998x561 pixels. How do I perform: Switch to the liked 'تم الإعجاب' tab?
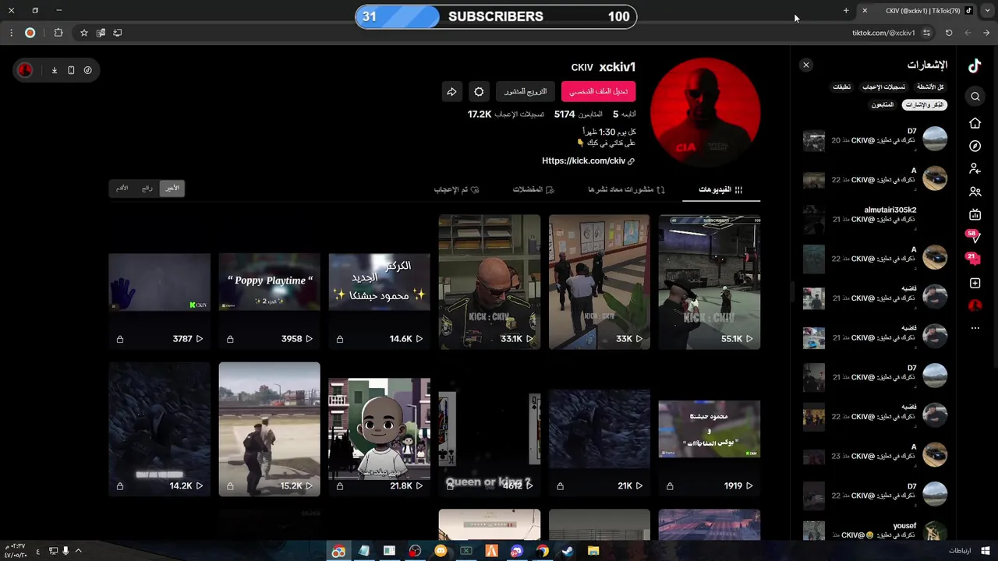pyautogui.click(x=456, y=189)
